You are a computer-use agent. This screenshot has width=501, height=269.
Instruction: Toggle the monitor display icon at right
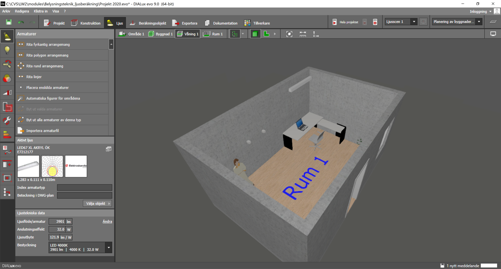493,34
